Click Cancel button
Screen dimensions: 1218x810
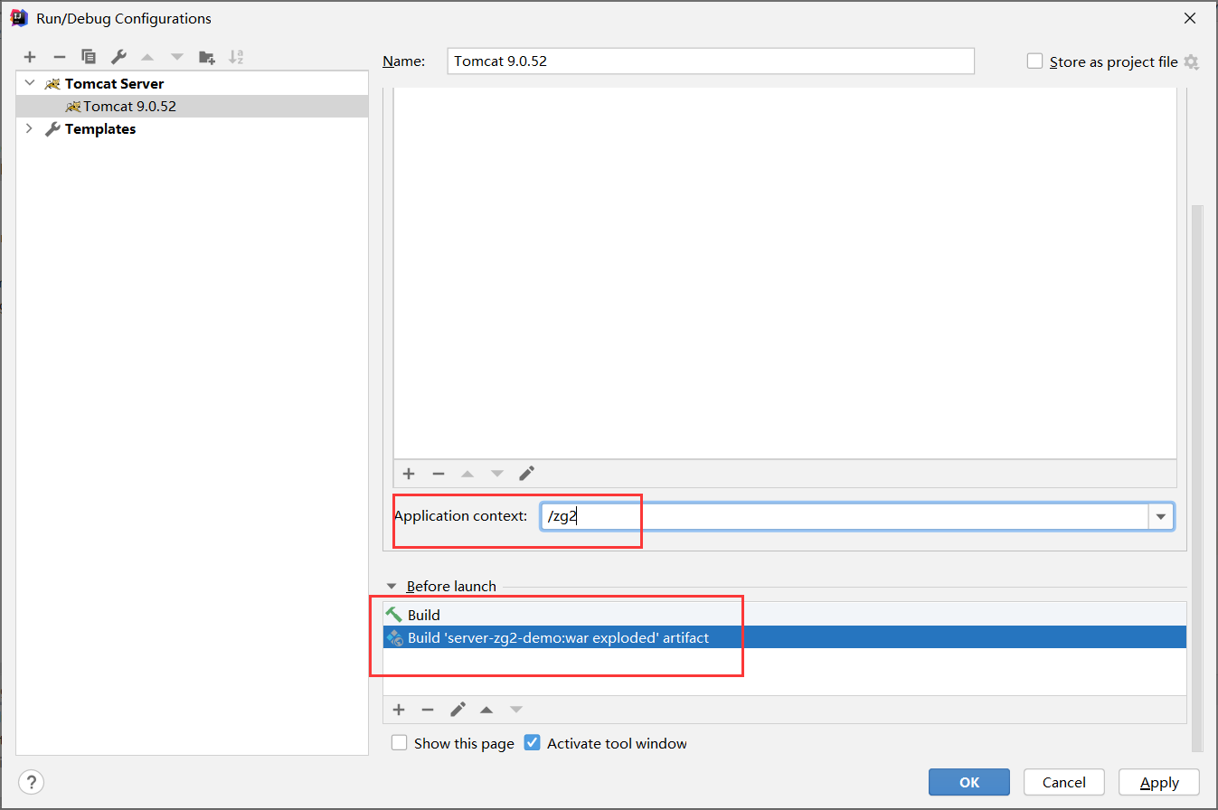point(1064,782)
